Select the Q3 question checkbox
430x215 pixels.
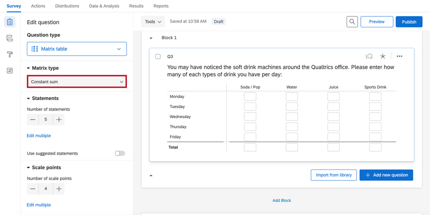click(x=158, y=57)
